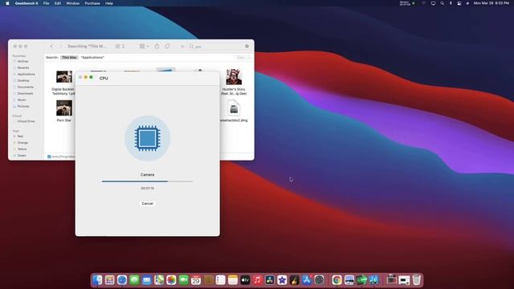The width and height of the screenshot is (514, 289).
Task: Open Desktop in Finder sidebar
Action: [23, 80]
